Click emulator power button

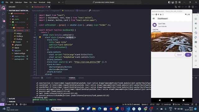pos(196,19)
